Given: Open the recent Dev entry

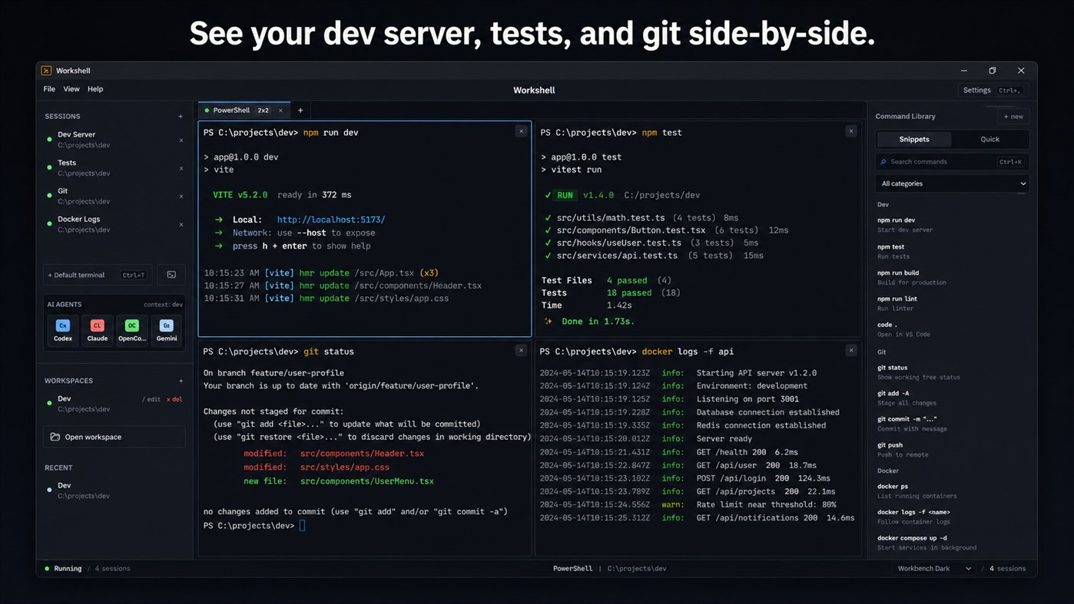Looking at the screenshot, I should click(x=114, y=490).
